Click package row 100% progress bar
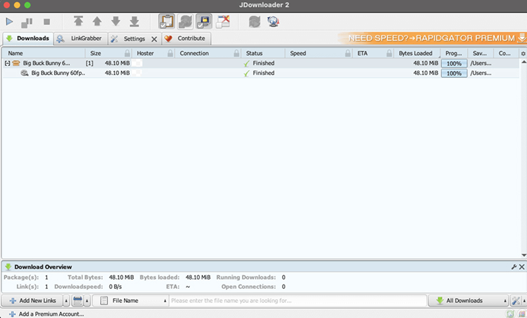This screenshot has height=318, width=527. [454, 63]
